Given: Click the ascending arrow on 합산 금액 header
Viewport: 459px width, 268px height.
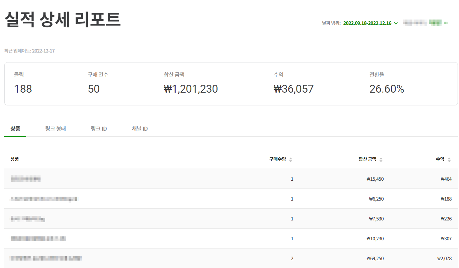Looking at the screenshot, I should coord(381,158).
